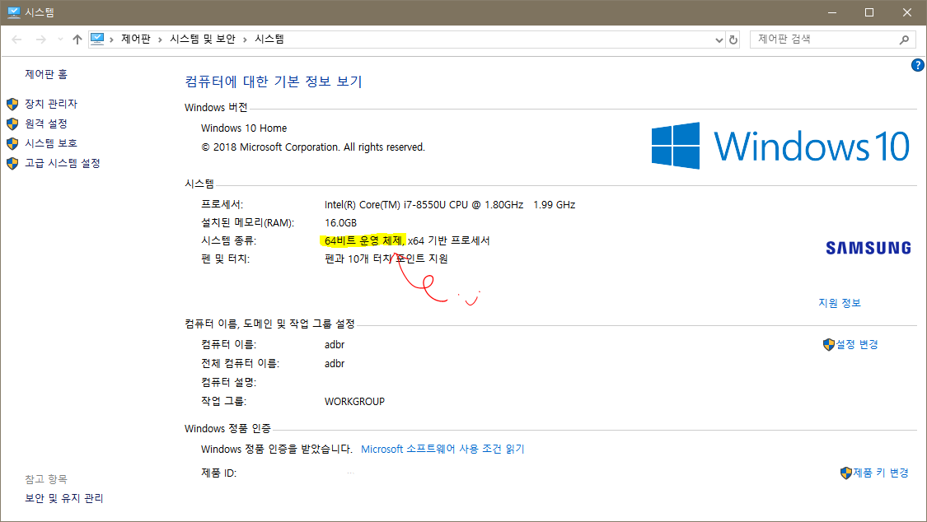Select 제어판 breadcrumb in address bar

pyautogui.click(x=136, y=39)
